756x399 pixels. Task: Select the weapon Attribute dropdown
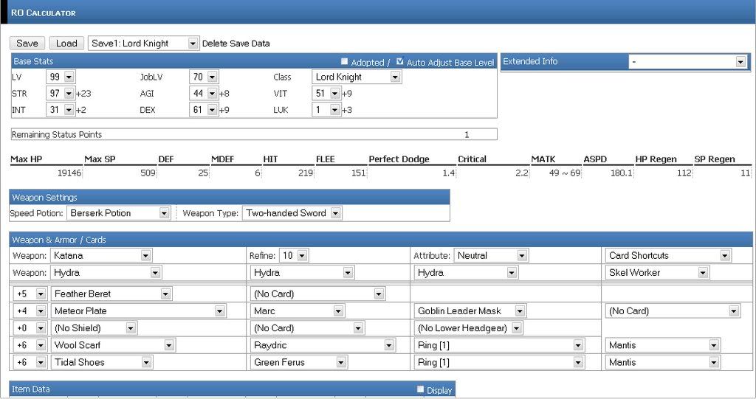(491, 255)
